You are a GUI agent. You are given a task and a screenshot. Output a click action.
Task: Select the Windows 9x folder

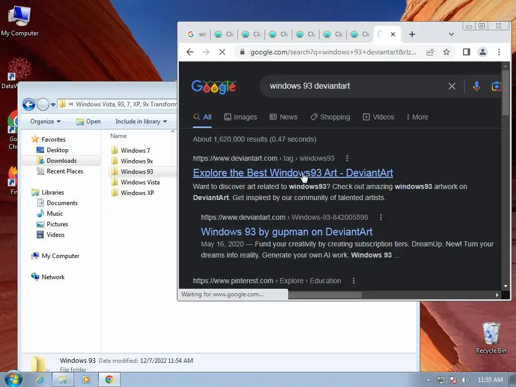tap(137, 161)
